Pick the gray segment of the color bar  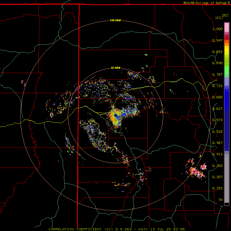(227, 178)
